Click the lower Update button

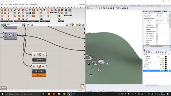coord(39,71)
